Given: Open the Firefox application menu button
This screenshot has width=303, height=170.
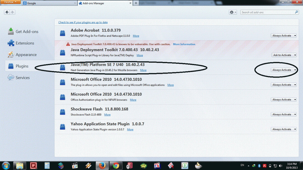Looking at the screenshot, I should click(x=11, y=2).
